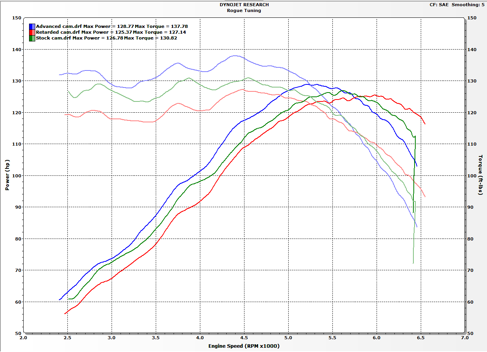
Task: Click the Engine Speed (RPM x1000) label
Action: 244,347
